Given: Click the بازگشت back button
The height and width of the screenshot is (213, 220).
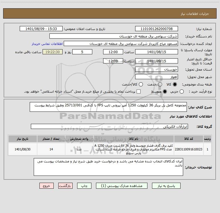Looking at the screenshot, I should click(65, 186).
